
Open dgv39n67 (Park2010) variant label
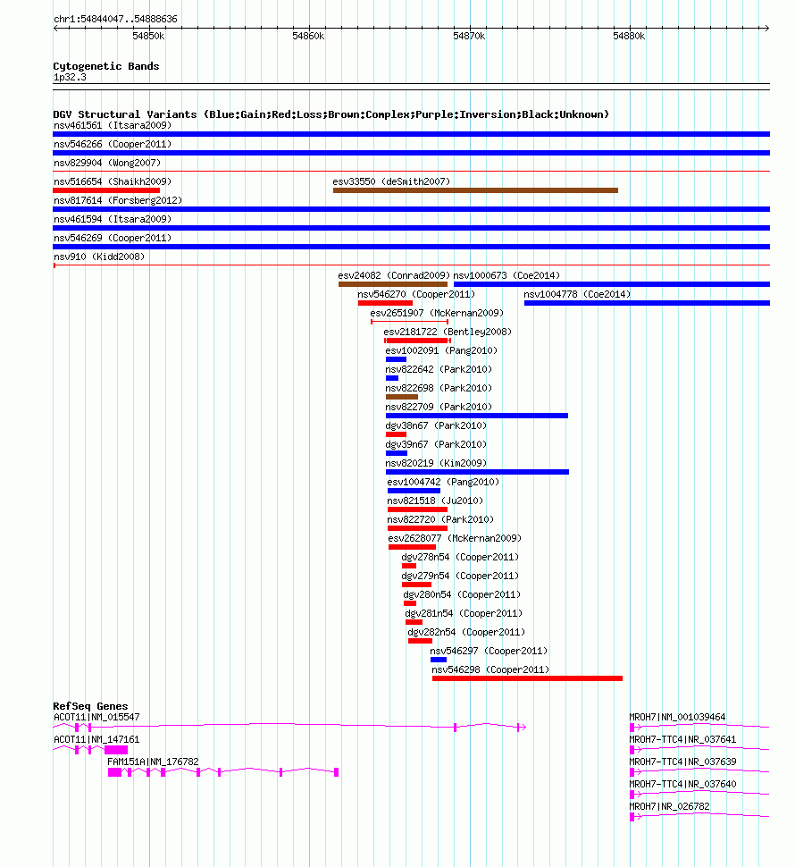(x=436, y=445)
